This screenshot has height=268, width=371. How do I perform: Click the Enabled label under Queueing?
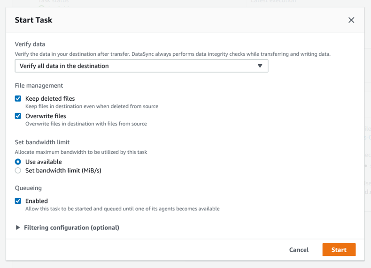coord(37,201)
